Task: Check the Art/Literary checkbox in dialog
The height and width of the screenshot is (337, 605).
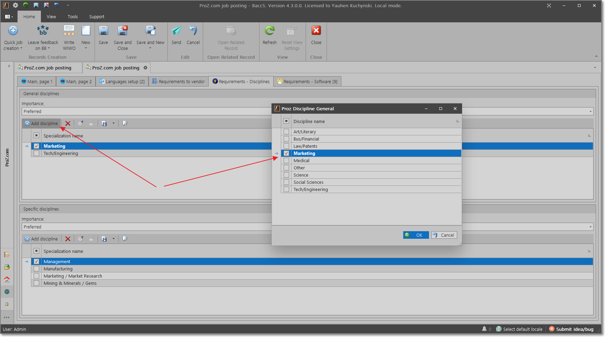Action: pyautogui.click(x=286, y=132)
